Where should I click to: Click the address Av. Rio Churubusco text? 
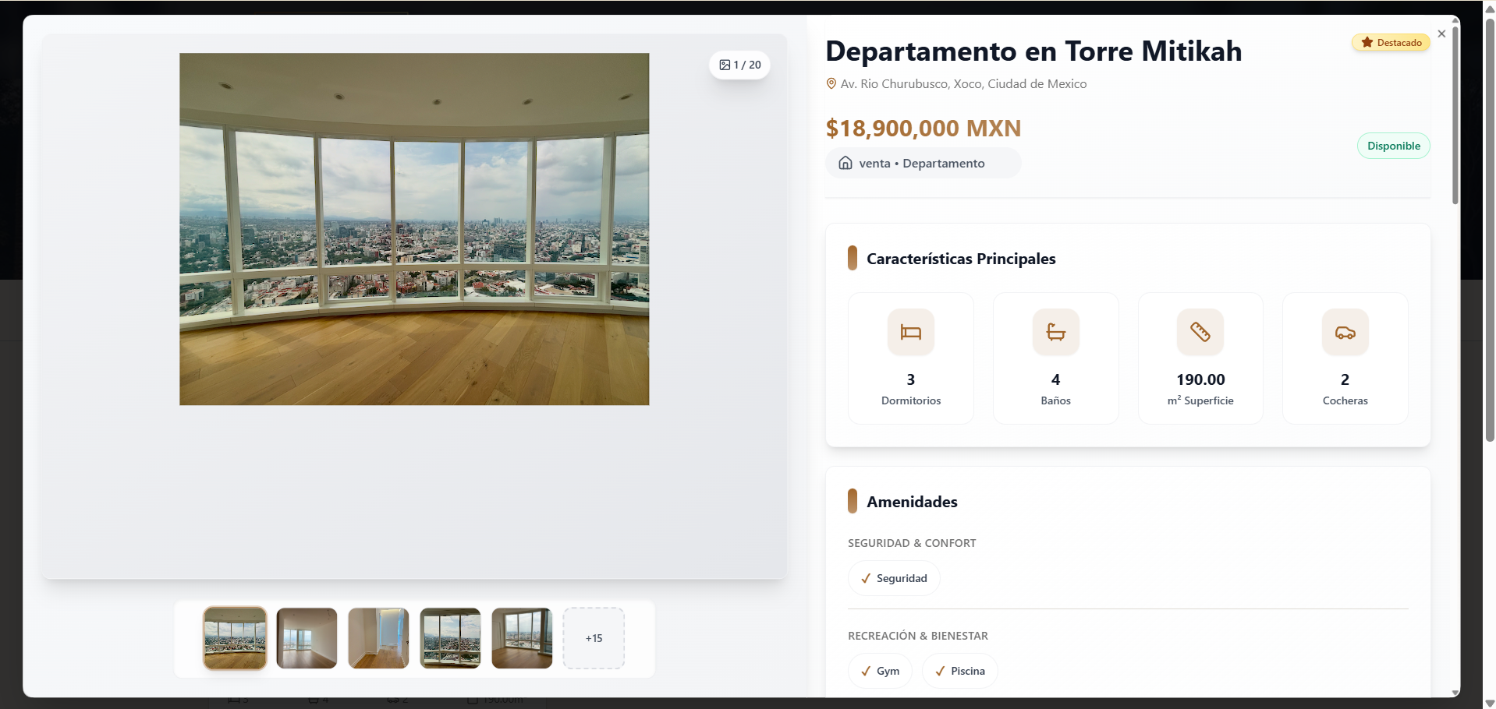(963, 83)
